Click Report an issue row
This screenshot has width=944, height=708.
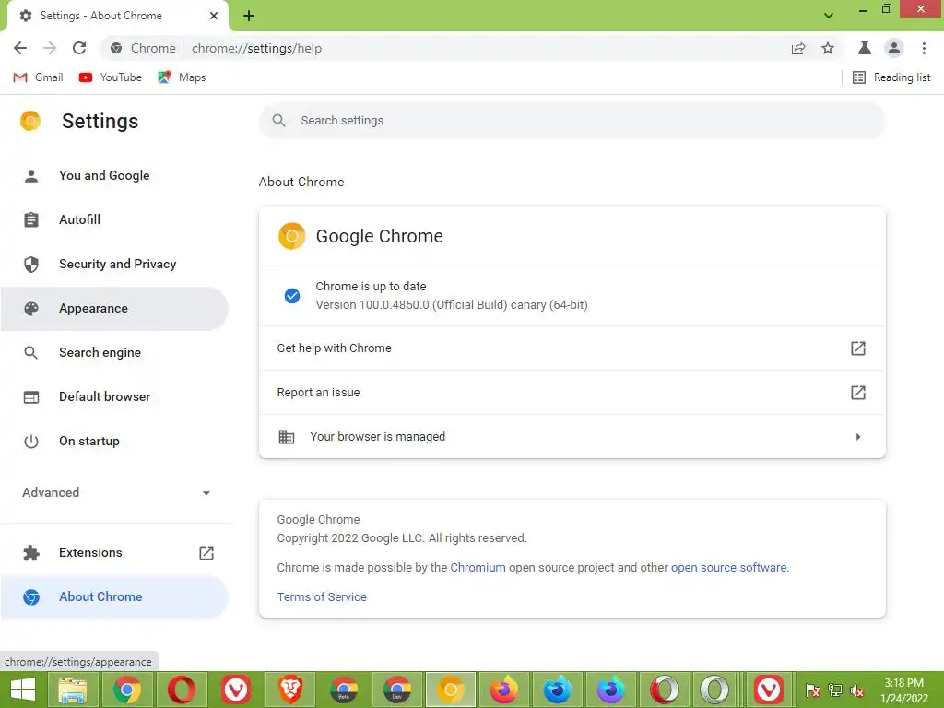click(572, 393)
